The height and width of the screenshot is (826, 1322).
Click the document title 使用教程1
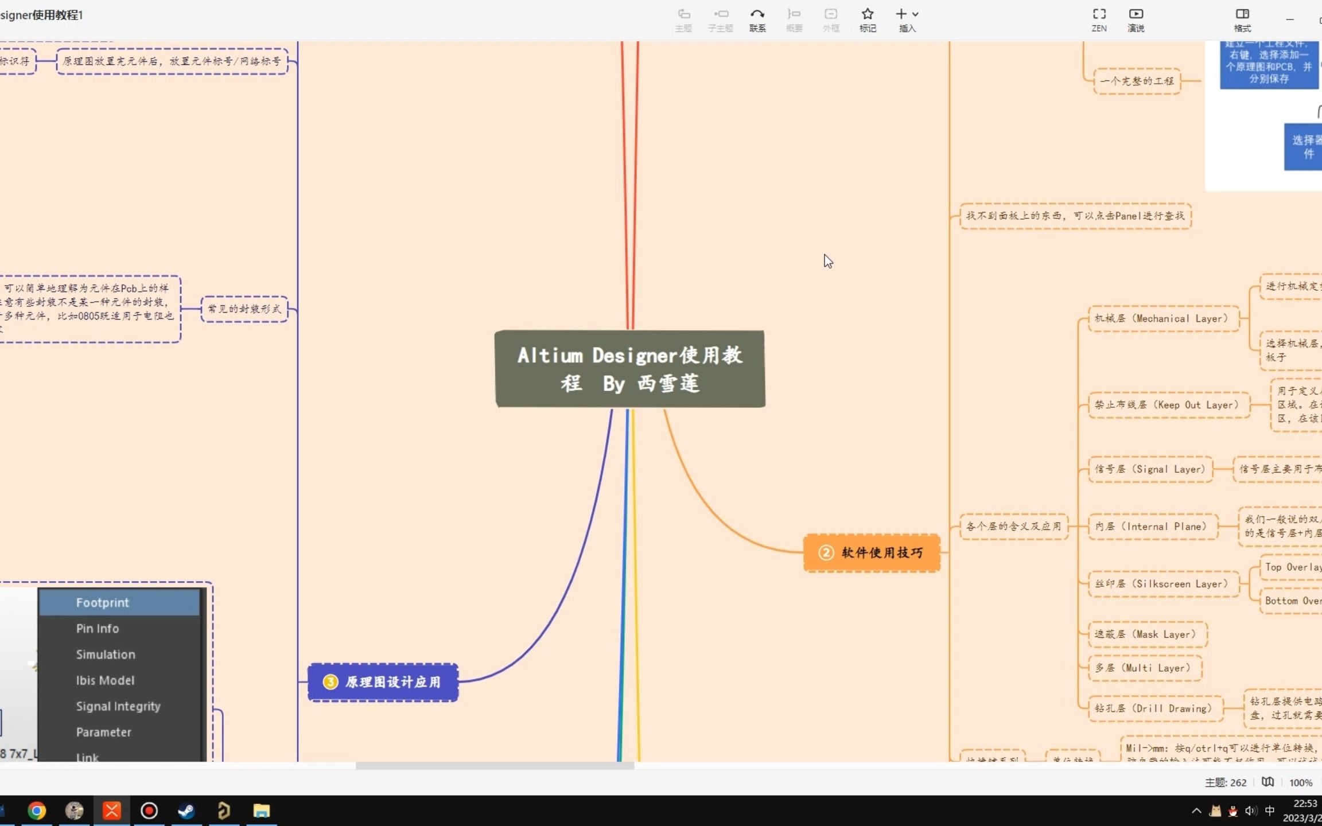pyautogui.click(x=41, y=15)
